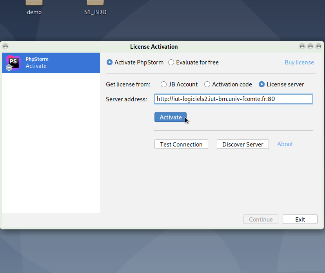Choose Activation code license option

[207, 84]
